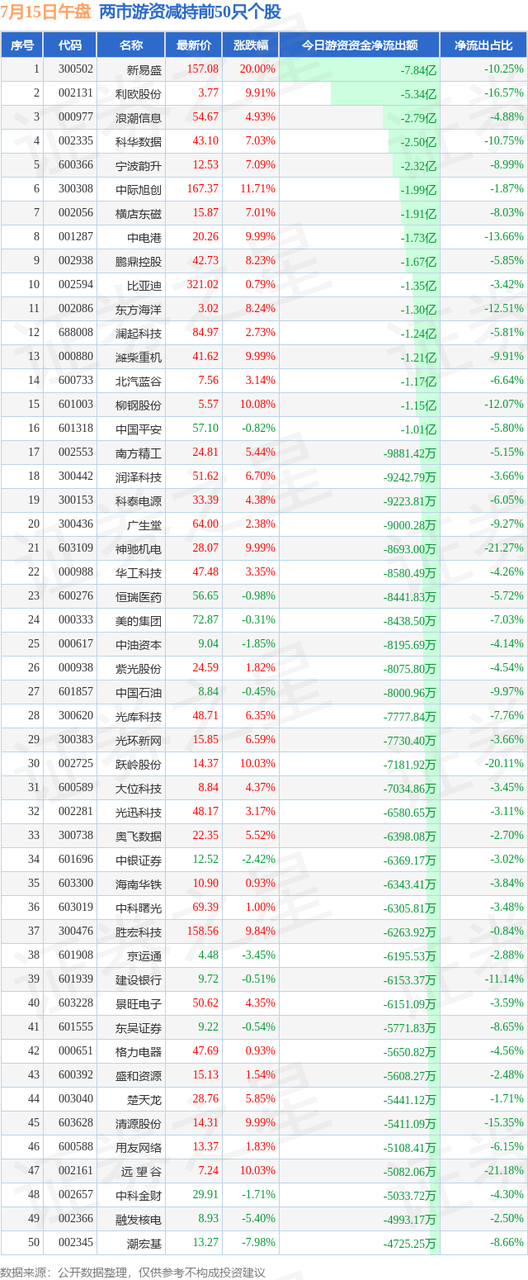Select stock name 中银证券

tap(139, 860)
